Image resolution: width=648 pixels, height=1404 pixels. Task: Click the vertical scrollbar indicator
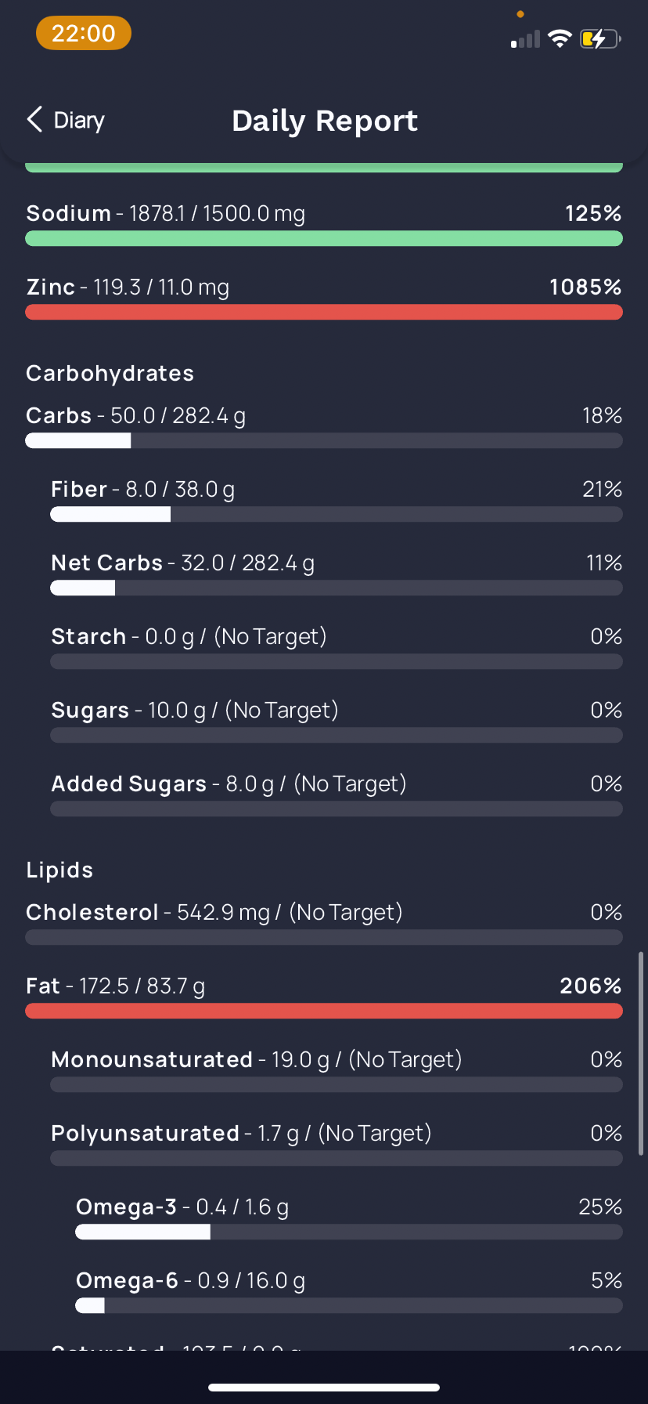[x=641, y=1053]
